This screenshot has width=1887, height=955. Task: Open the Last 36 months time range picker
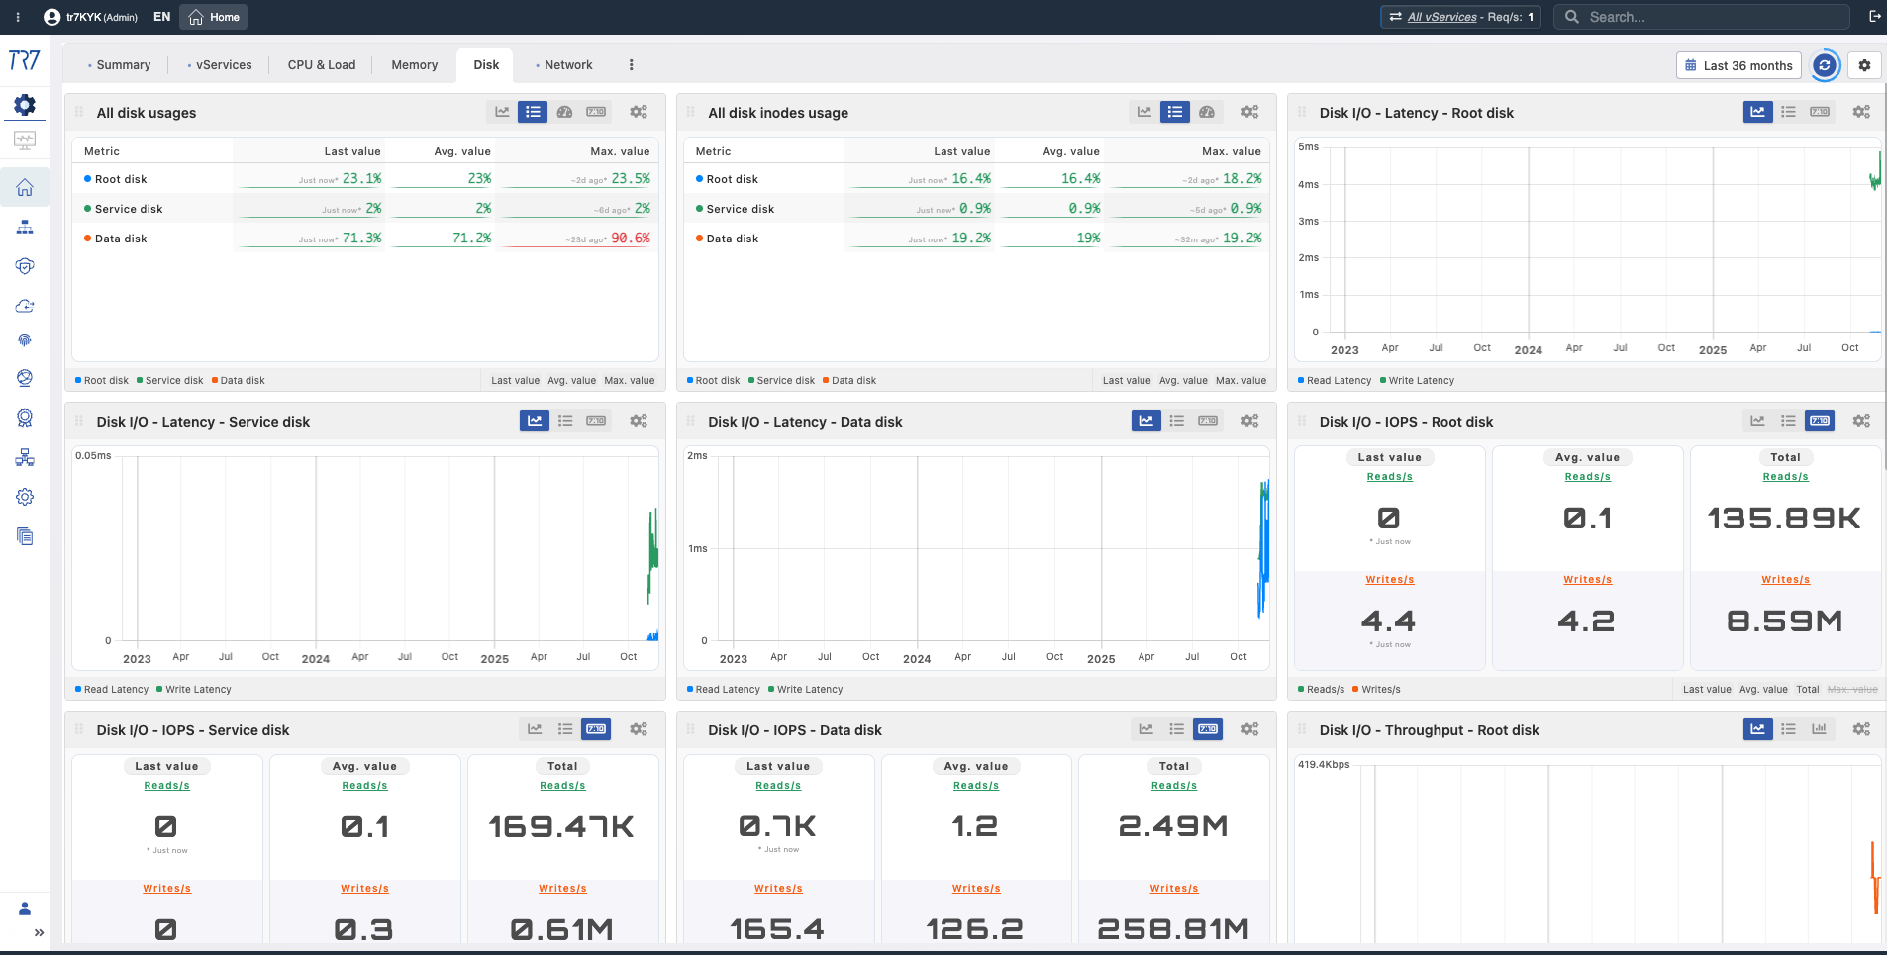pyautogui.click(x=1739, y=65)
